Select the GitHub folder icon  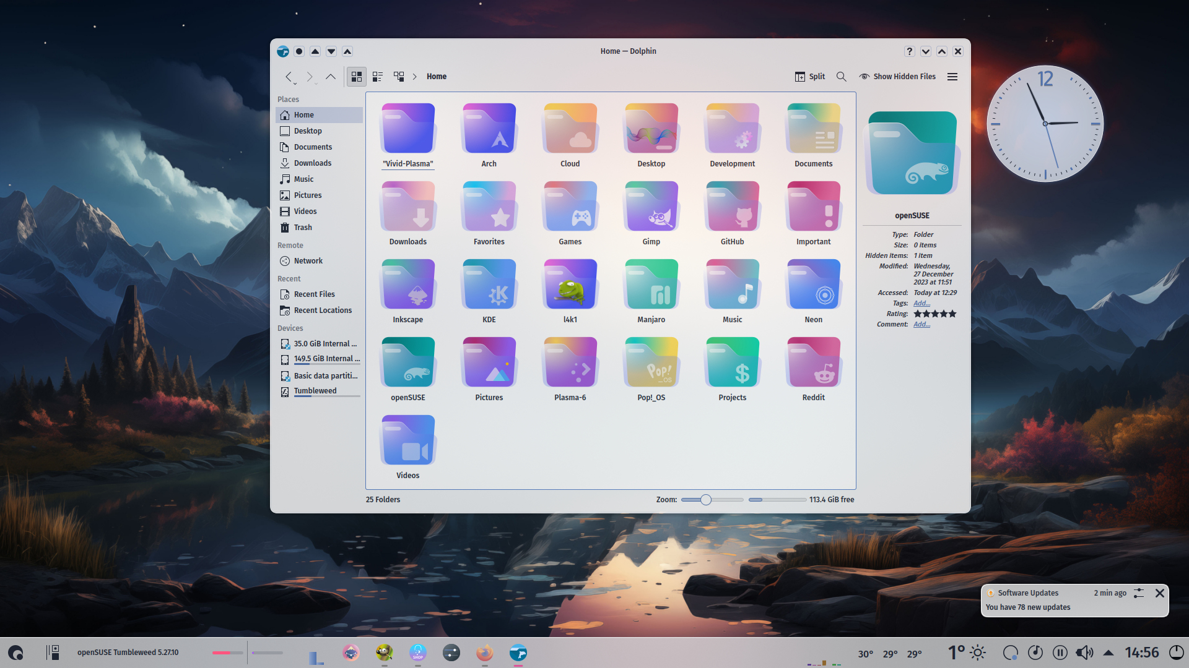tap(733, 206)
